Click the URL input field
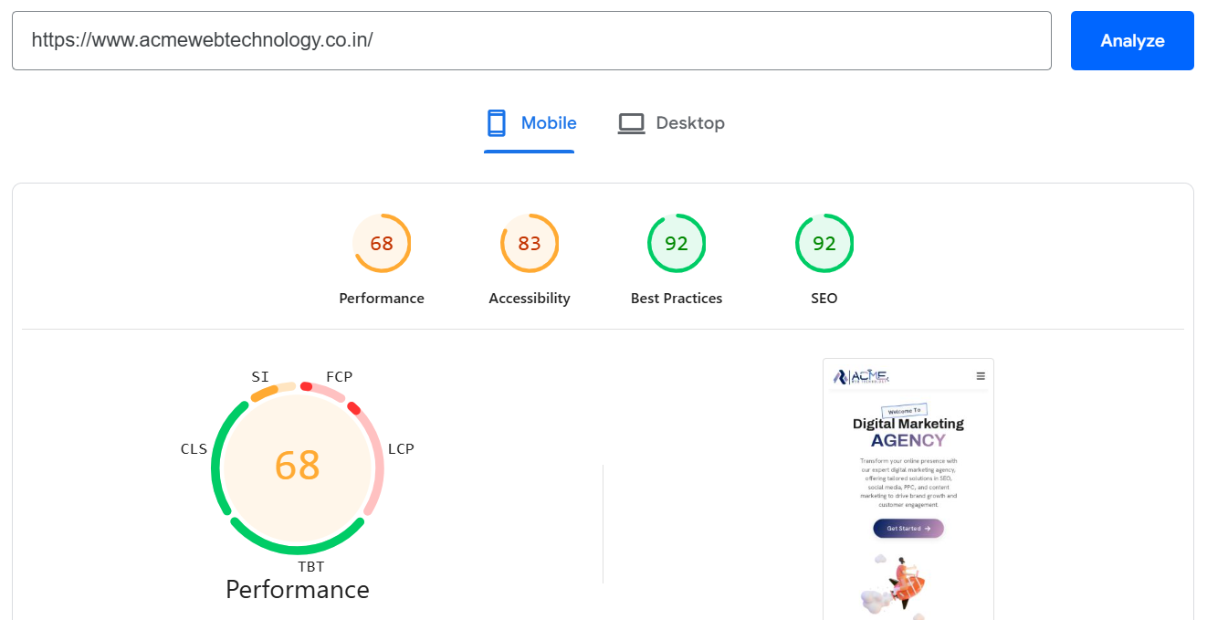Viewport: 1207px width, 620px height. pos(531,40)
